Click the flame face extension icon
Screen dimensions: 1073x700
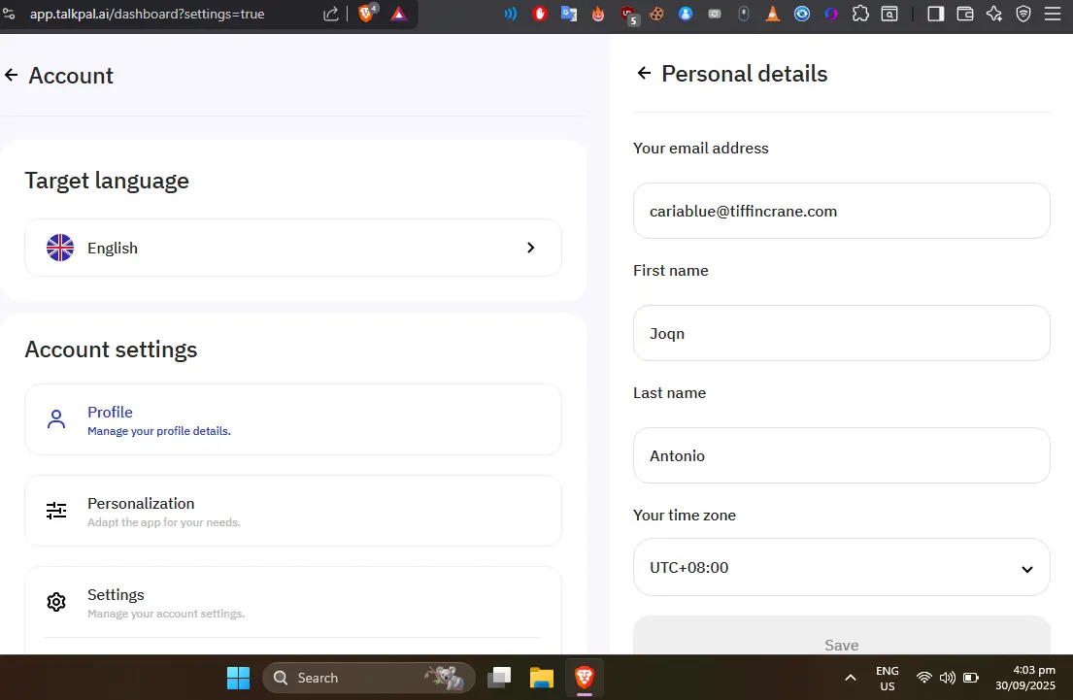click(598, 14)
